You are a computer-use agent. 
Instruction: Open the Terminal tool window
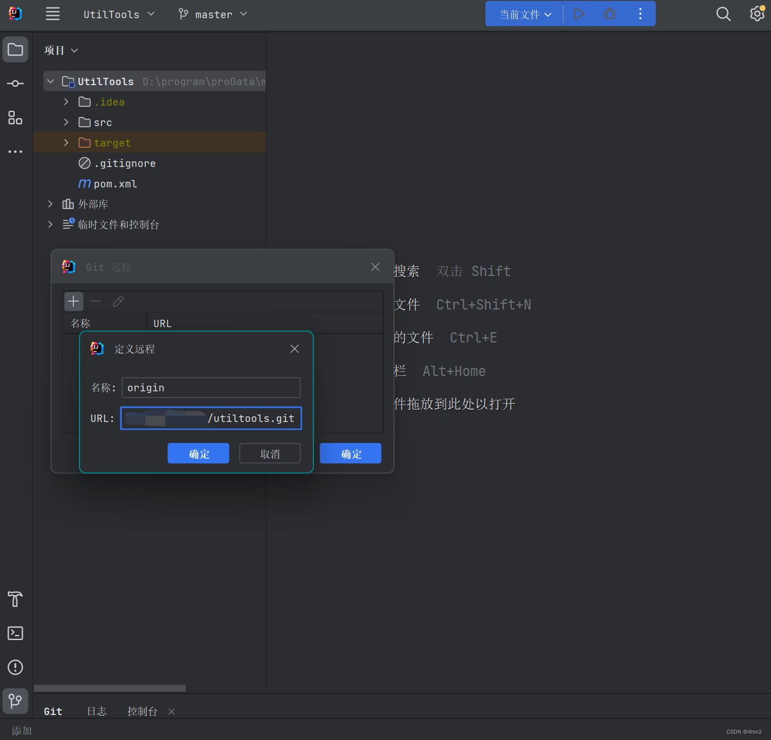15,633
